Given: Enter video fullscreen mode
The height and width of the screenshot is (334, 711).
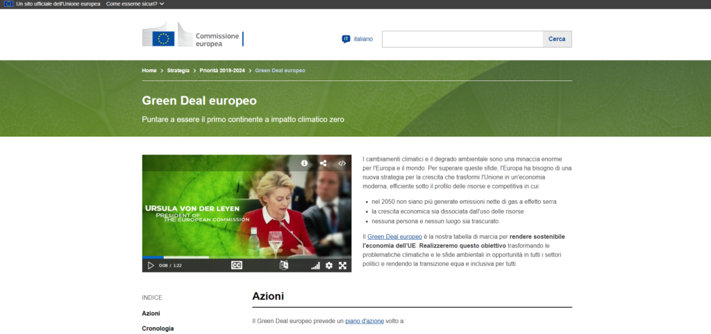Looking at the screenshot, I should [343, 265].
